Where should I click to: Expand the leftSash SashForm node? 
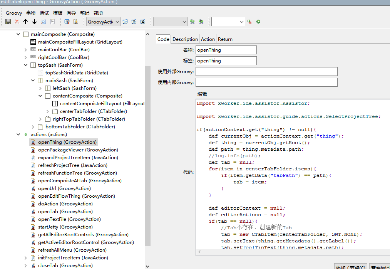[x=40, y=88]
